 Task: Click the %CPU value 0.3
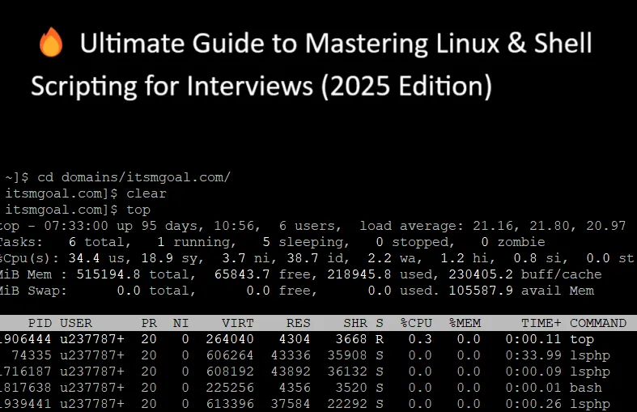pos(420,339)
